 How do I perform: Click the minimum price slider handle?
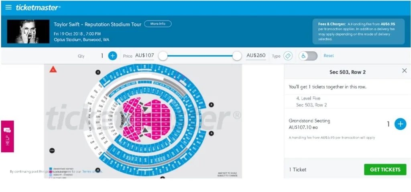coord(163,56)
